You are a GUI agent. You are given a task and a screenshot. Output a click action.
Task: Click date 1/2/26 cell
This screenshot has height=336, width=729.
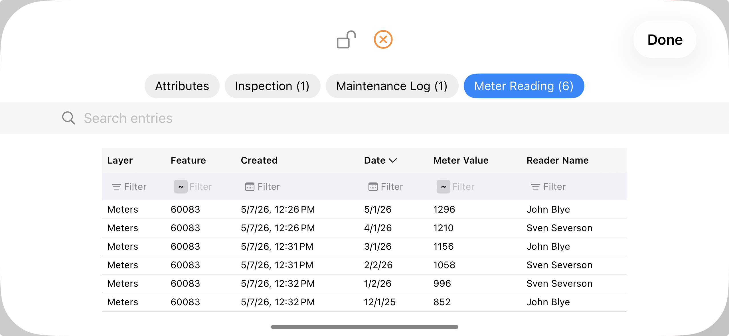(378, 284)
